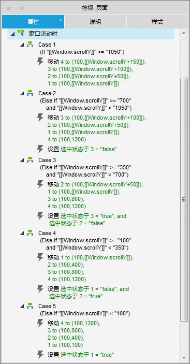Select the Case 3 label
Viewport: 190px width, 364px height.
[x=47, y=160]
